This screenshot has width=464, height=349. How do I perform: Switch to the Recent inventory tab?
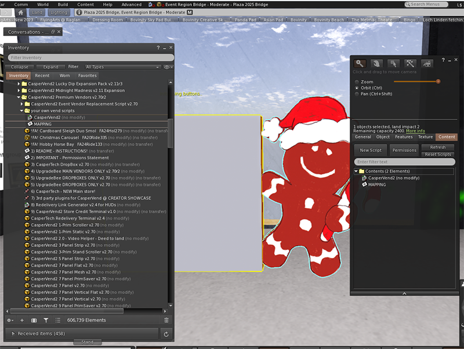coord(42,75)
